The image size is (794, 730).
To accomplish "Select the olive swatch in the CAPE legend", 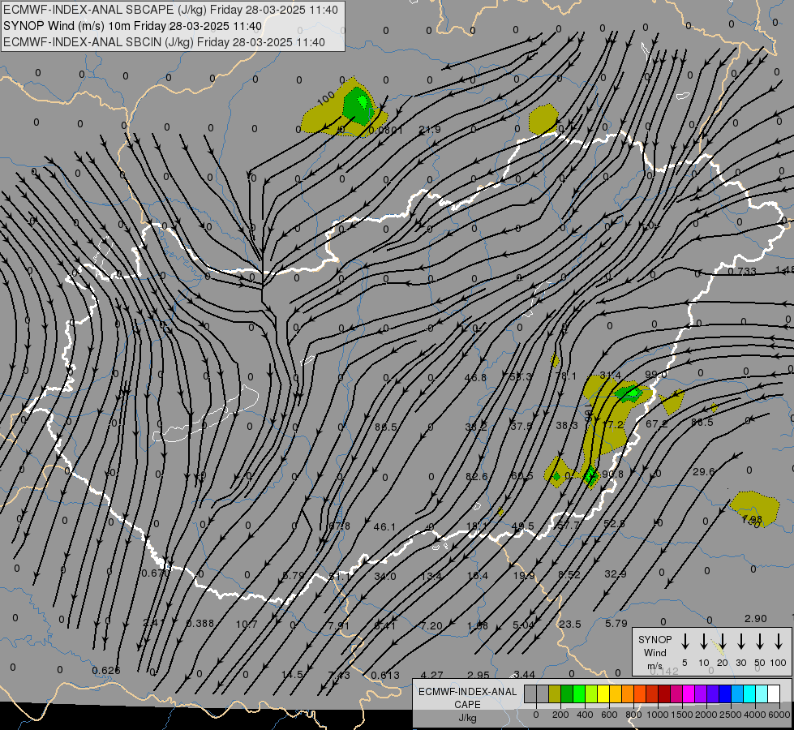I will coord(555,694).
